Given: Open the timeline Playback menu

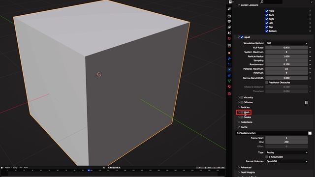Looking at the screenshot, I should [8, 168].
